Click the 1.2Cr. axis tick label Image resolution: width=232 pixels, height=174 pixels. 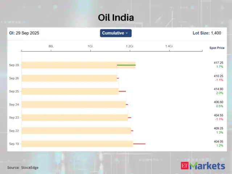pos(130,46)
